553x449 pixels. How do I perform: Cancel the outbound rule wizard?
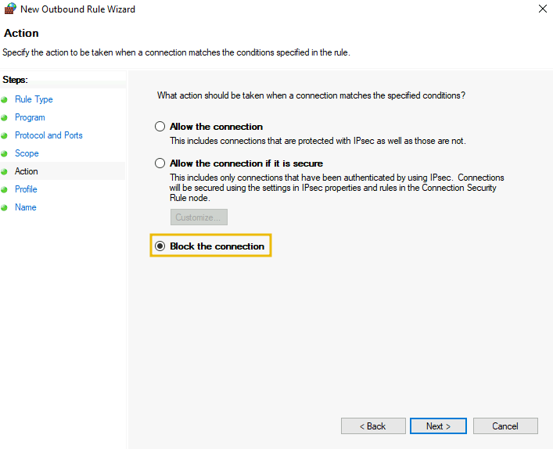pos(505,426)
